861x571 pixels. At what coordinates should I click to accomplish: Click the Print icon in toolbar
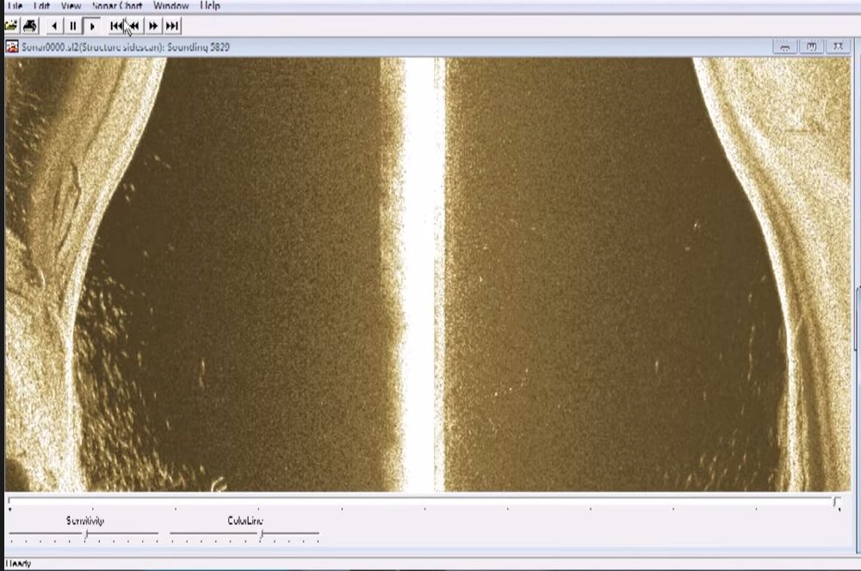[29, 26]
